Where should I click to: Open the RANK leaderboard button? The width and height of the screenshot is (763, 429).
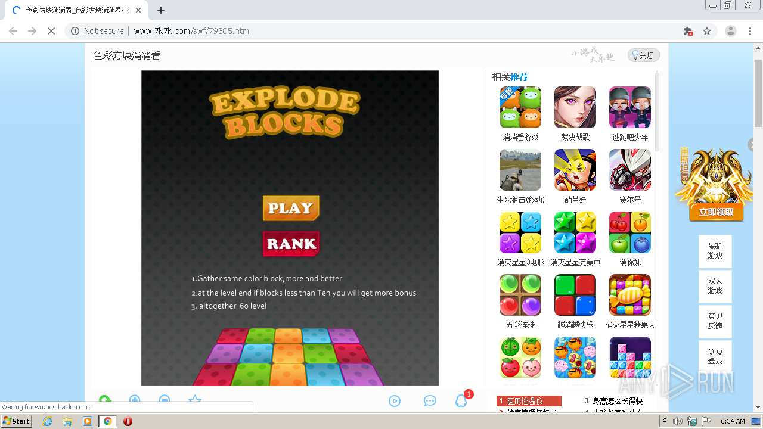pos(291,244)
